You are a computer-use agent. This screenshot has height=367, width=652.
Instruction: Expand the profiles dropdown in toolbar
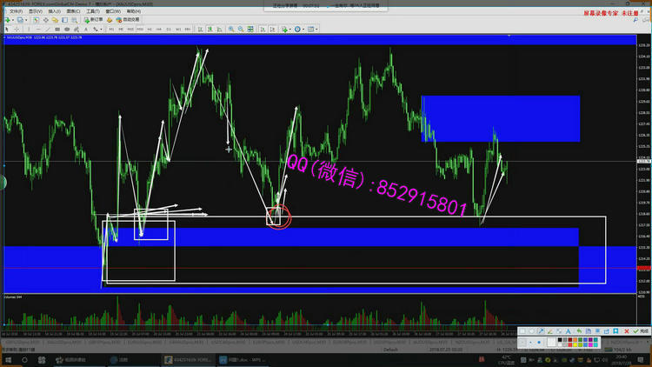click(25, 20)
